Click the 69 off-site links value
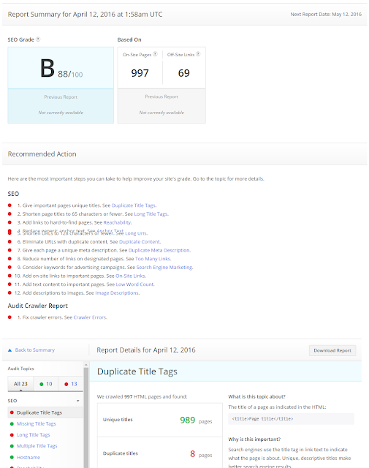The width and height of the screenshot is (369, 468). point(183,73)
